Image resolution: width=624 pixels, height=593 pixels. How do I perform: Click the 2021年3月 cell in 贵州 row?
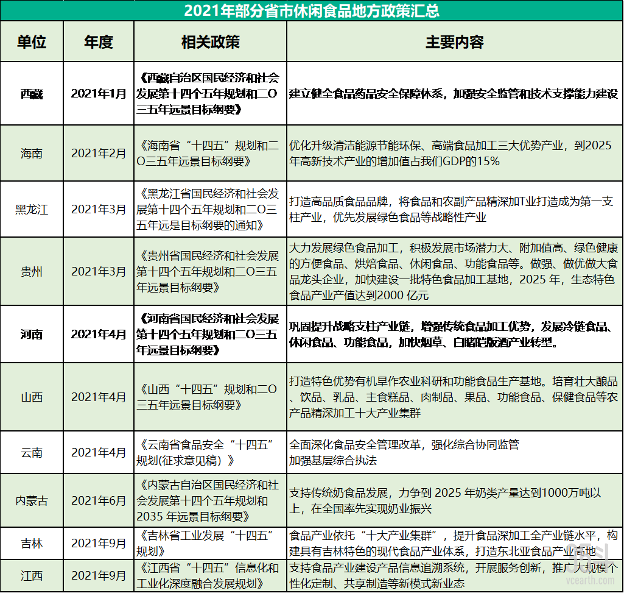(99, 271)
